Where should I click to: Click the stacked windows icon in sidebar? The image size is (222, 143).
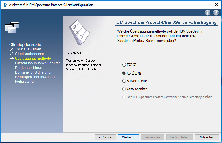pyautogui.click(x=12, y=27)
